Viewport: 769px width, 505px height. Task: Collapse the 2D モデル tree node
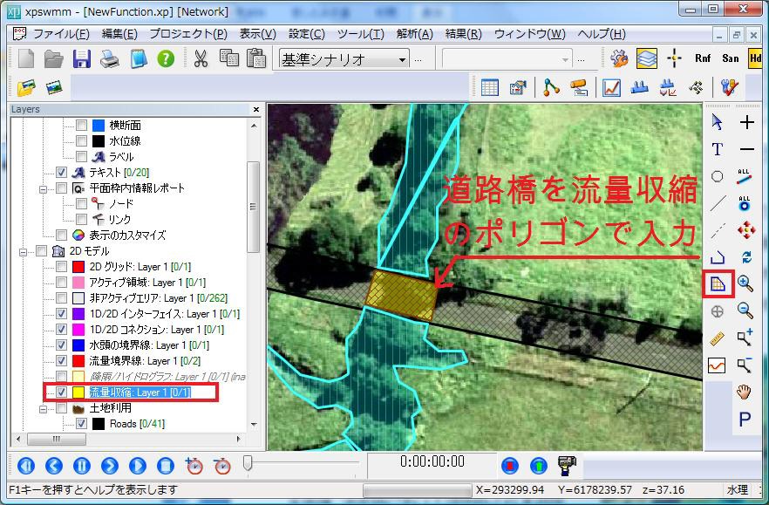(23, 252)
